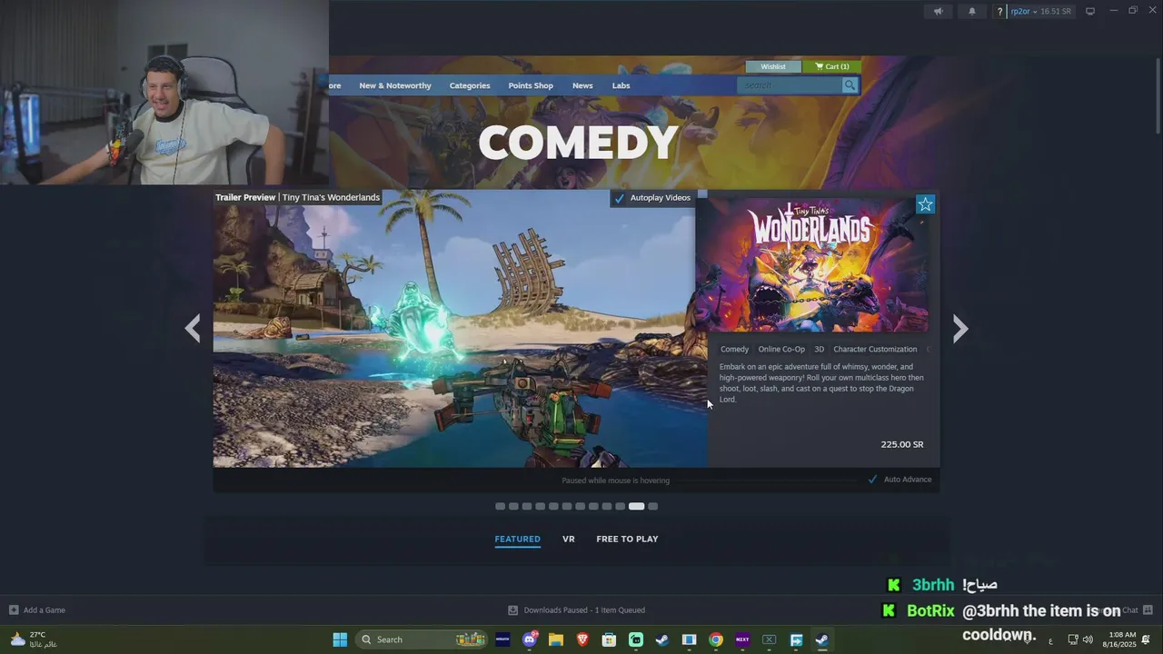
Task: Add Tiny Tina's Wonderlands to wishlist star icon
Action: (x=925, y=204)
